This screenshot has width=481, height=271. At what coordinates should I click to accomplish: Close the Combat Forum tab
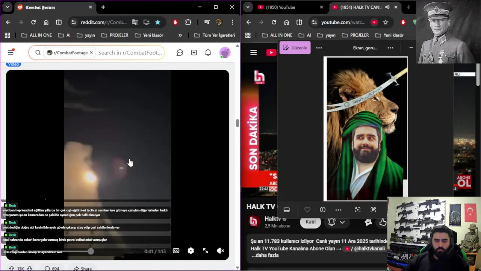[x=90, y=7]
